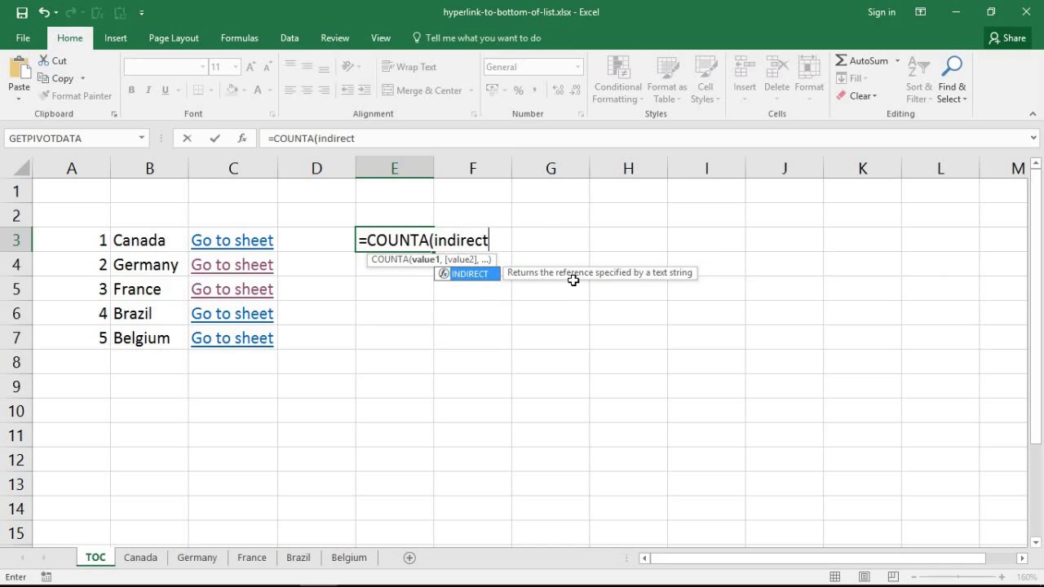
Task: Toggle italic formatting
Action: (148, 90)
